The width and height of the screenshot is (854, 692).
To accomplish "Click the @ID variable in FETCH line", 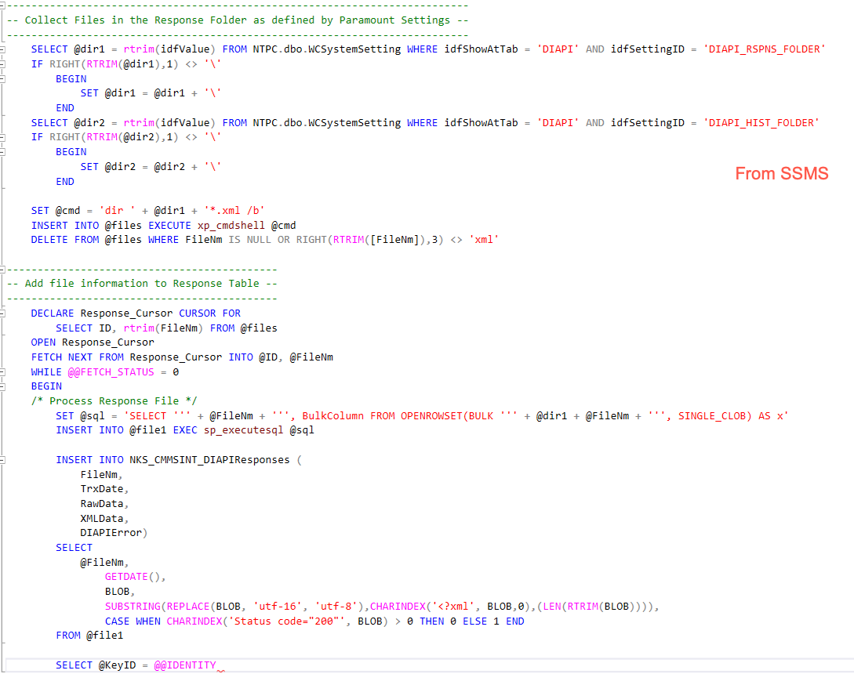I will coord(268,357).
